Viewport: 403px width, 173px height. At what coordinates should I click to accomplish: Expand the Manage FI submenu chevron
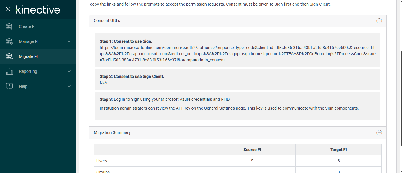[x=69, y=41]
